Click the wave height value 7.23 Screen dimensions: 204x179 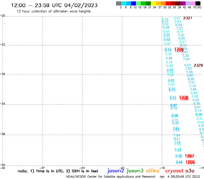[x=179, y=28]
